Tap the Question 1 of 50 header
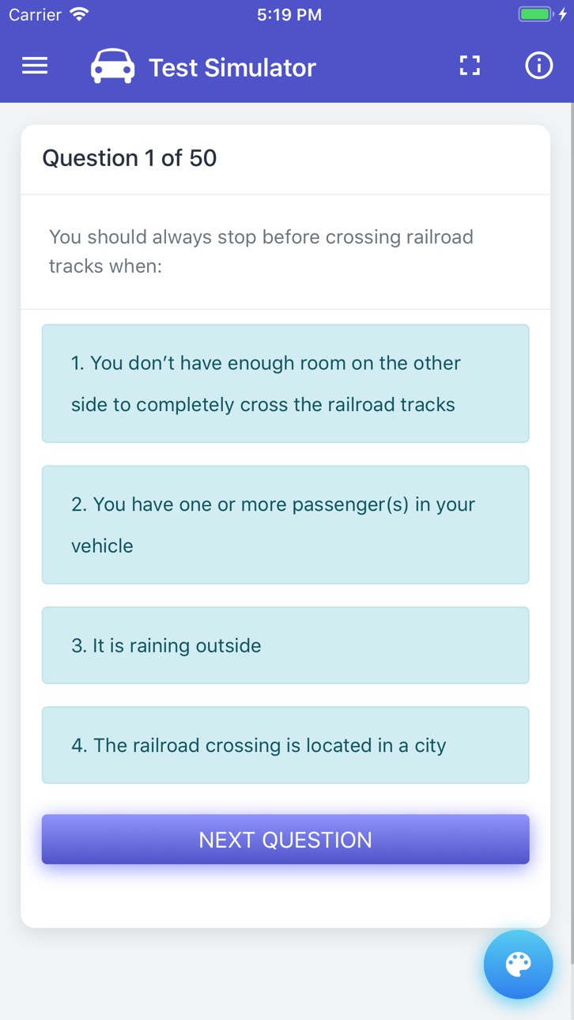574x1020 pixels. pos(130,158)
